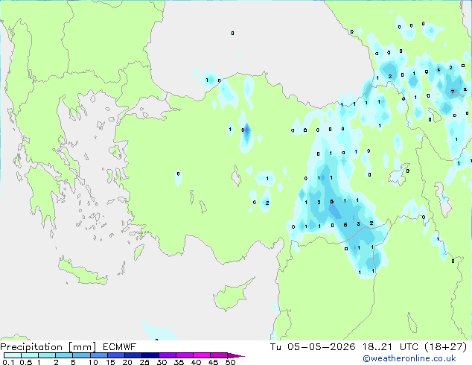Click the weatheronline.co.uk copyright link

tap(409, 358)
